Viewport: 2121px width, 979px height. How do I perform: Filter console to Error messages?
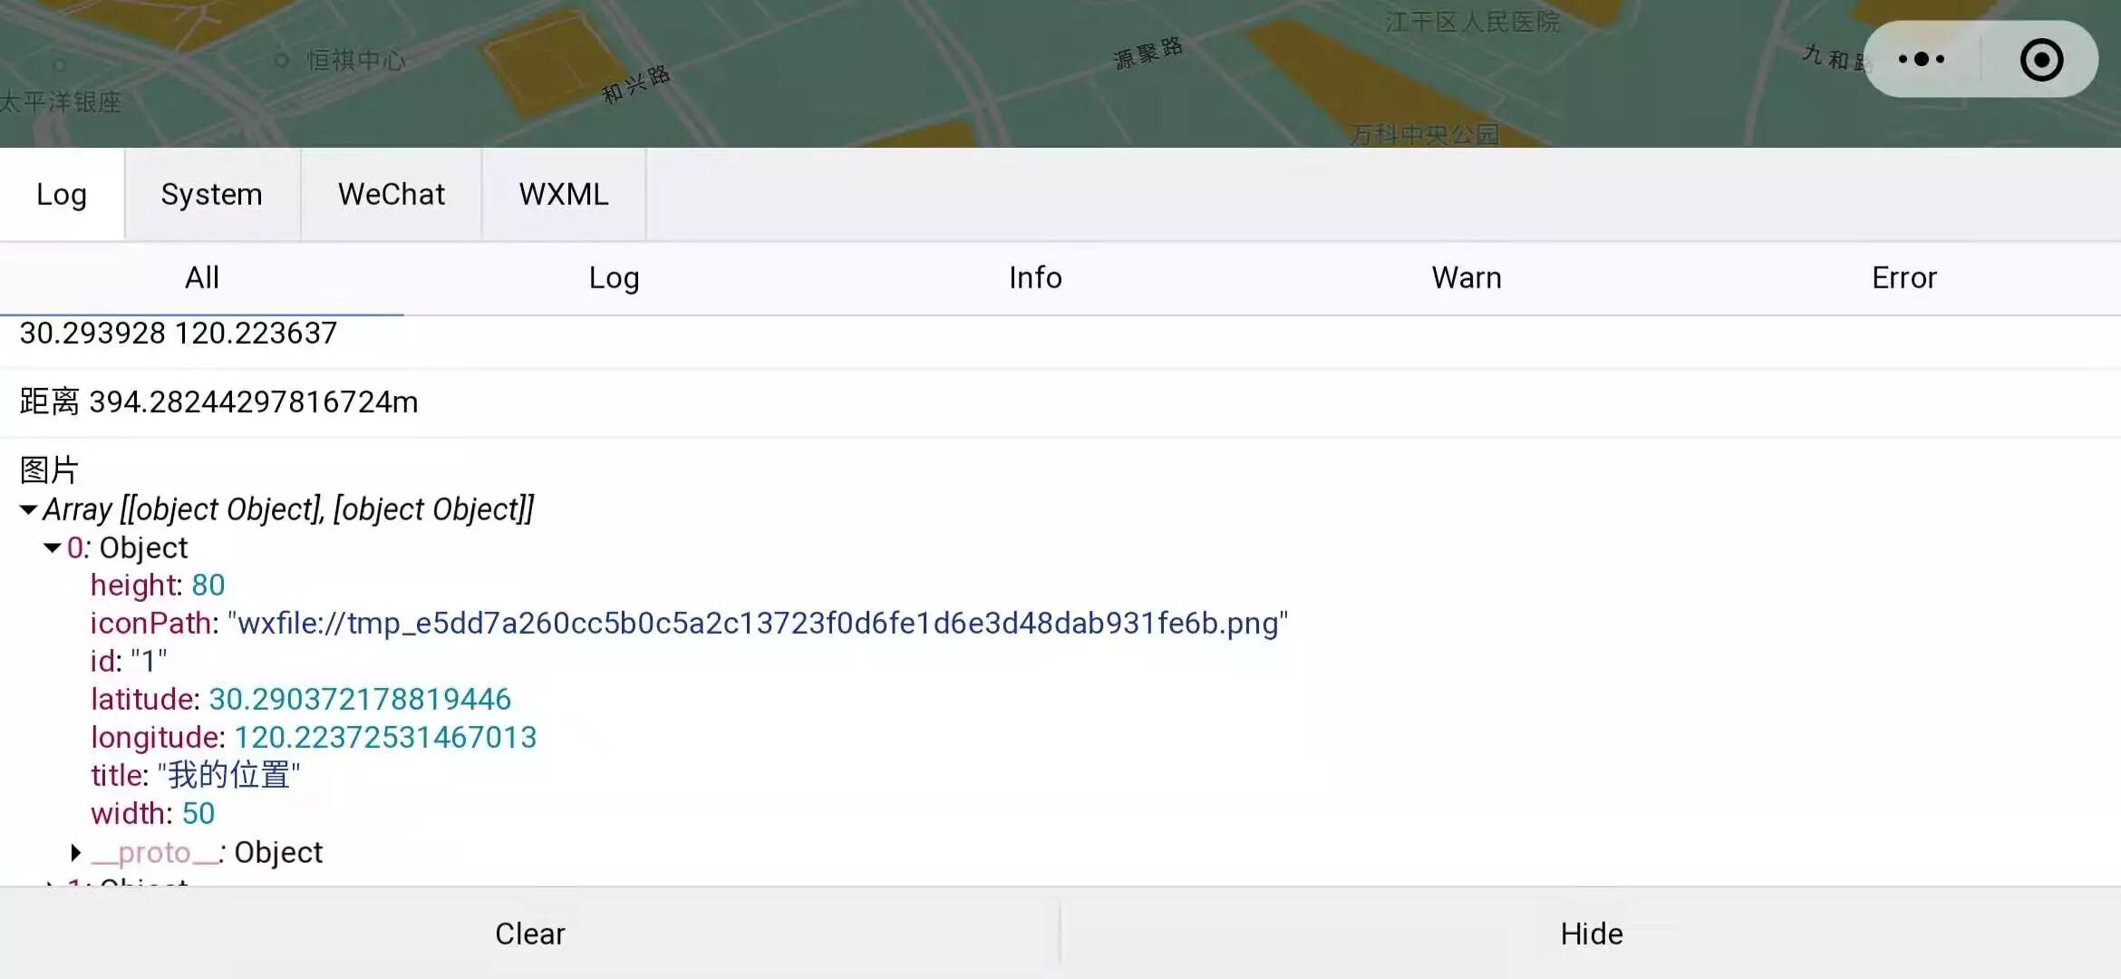[1903, 278]
